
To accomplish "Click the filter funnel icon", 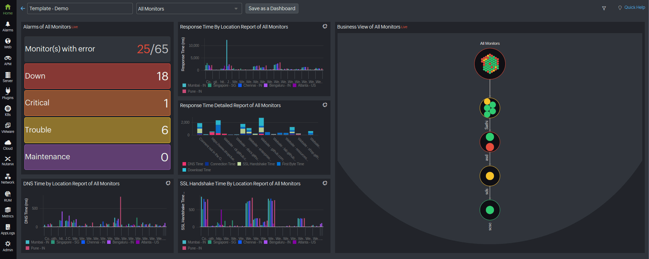I will click(604, 8).
